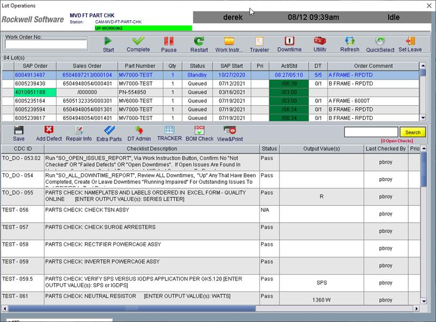The height and width of the screenshot is (322, 436).
Task: Click the yellow Search button
Action: (x=413, y=132)
